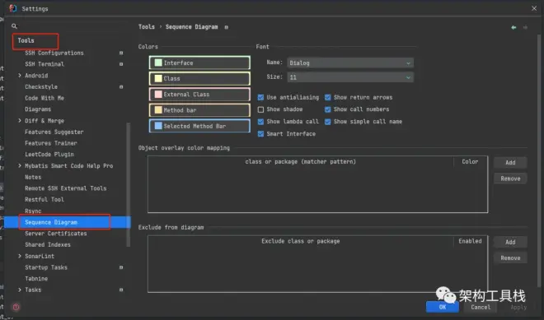Image resolution: width=544 pixels, height=320 pixels.
Task: Expand the Diff & Merge node
Action: pos(20,121)
